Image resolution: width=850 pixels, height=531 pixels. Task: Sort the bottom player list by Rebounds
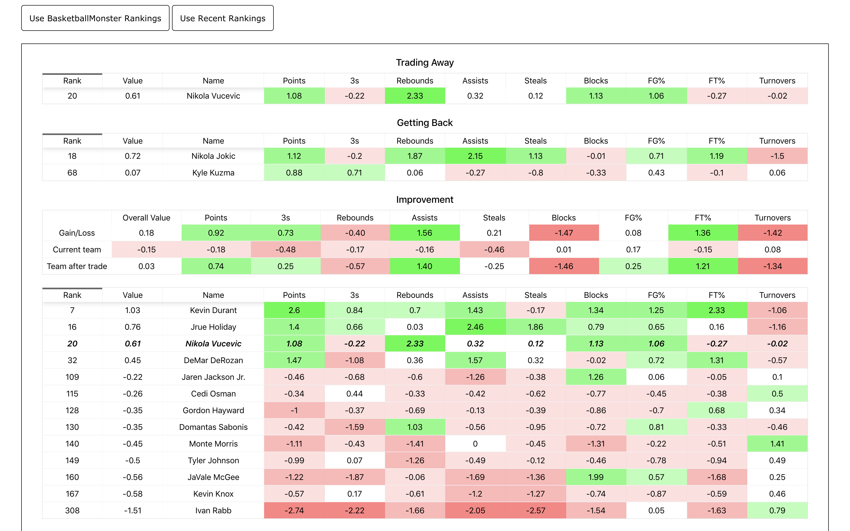tap(415, 295)
